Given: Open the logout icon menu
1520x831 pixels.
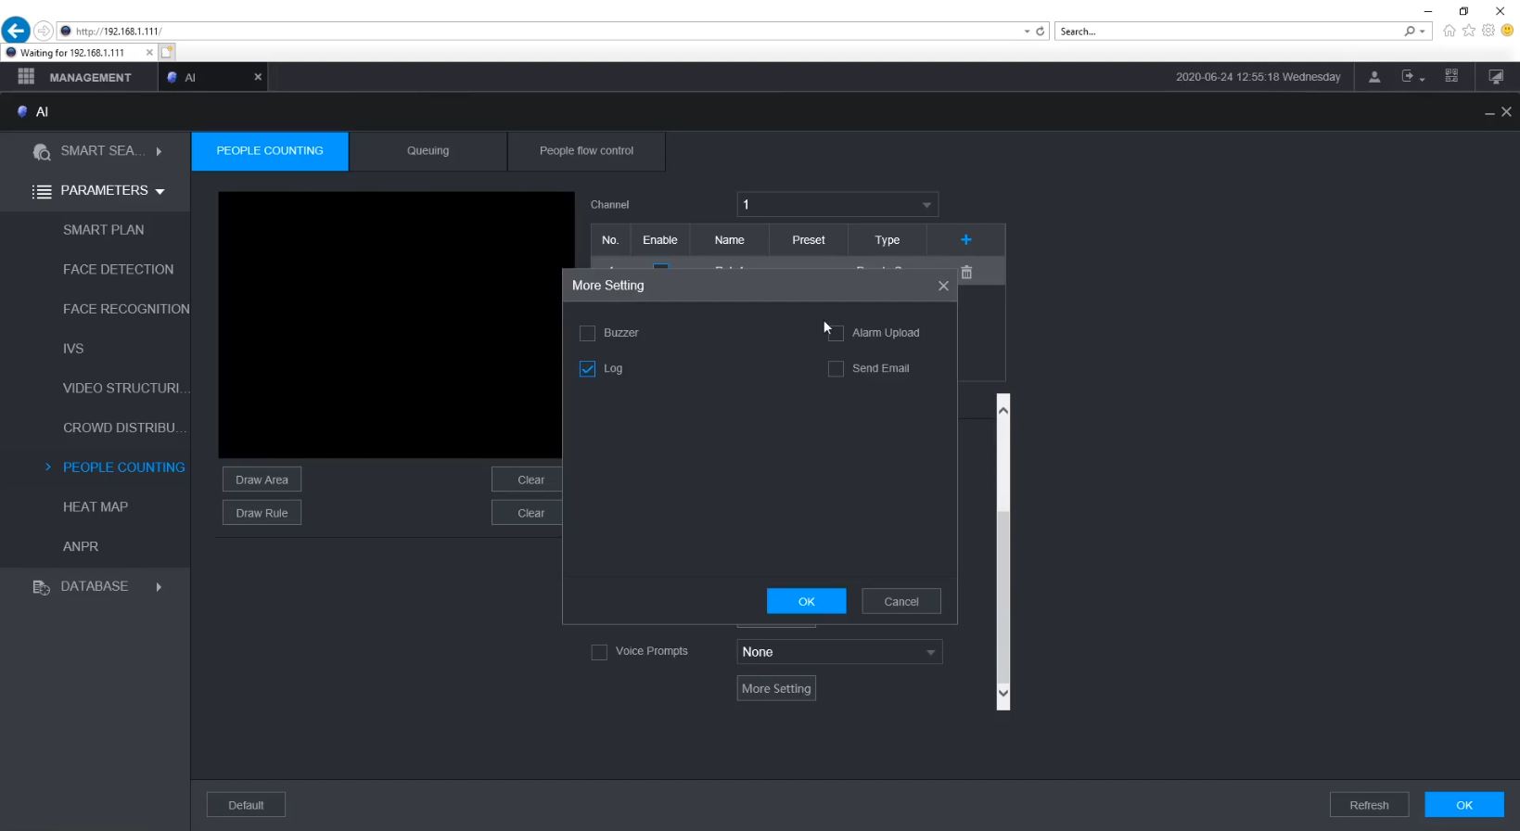Looking at the screenshot, I should click(x=1411, y=77).
